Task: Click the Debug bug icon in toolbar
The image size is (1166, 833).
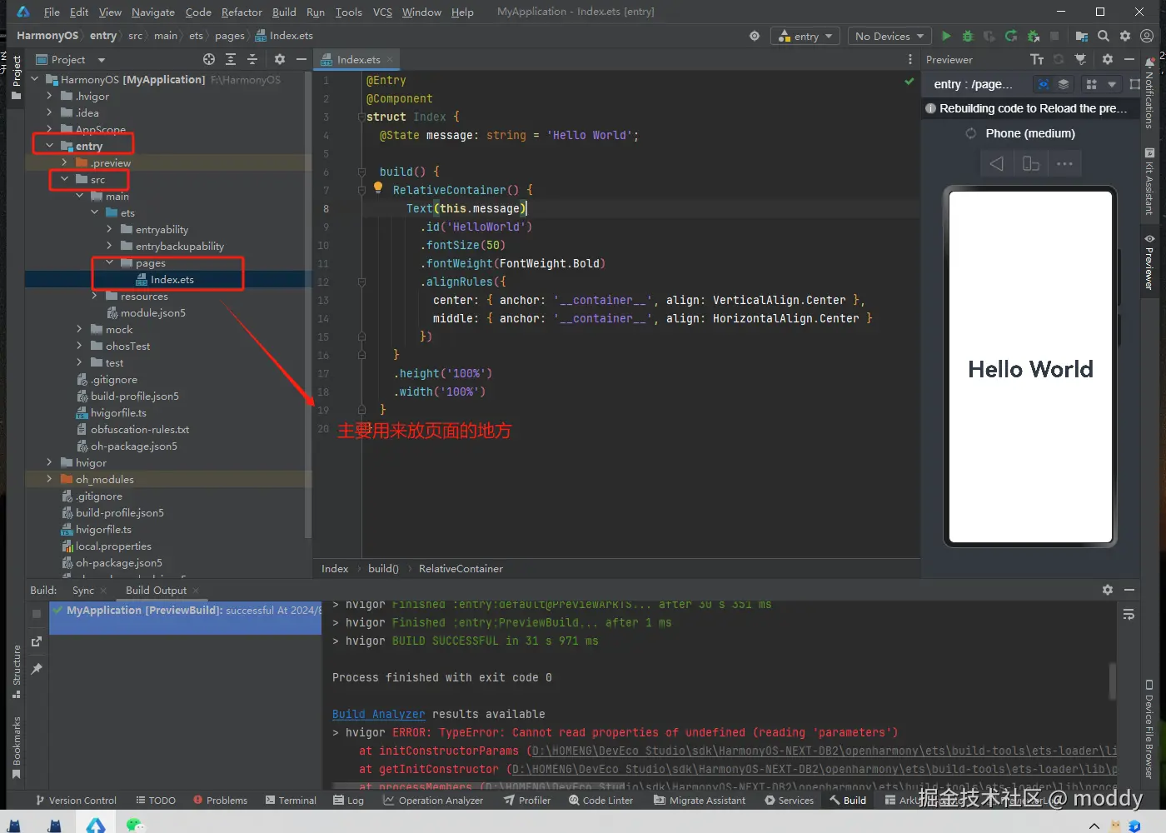Action: (x=967, y=36)
